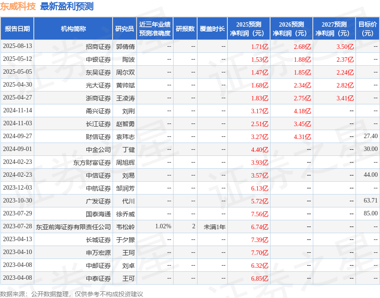Click researcher name 刘卓

point(129,265)
